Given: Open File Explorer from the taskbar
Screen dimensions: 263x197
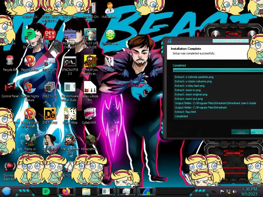Looking at the screenshot, I should pyautogui.click(x=86, y=191).
